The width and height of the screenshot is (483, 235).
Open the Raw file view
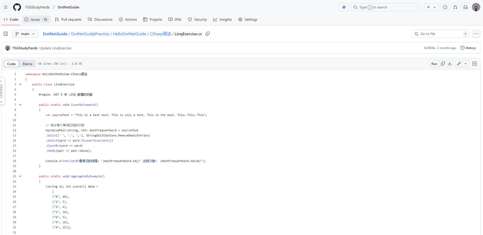coord(434,64)
